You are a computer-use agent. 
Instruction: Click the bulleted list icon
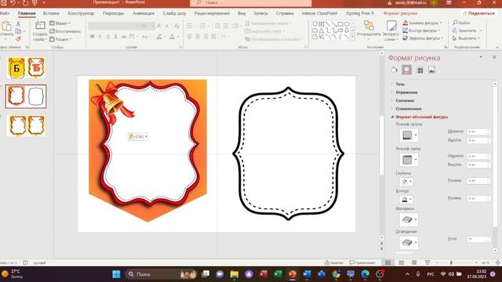190,26
